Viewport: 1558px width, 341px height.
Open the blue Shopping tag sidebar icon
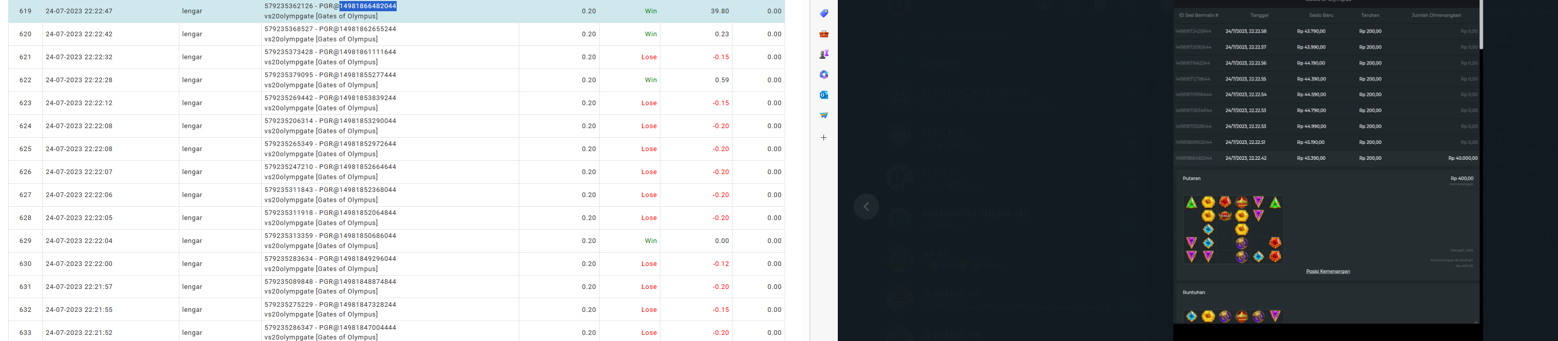[824, 13]
